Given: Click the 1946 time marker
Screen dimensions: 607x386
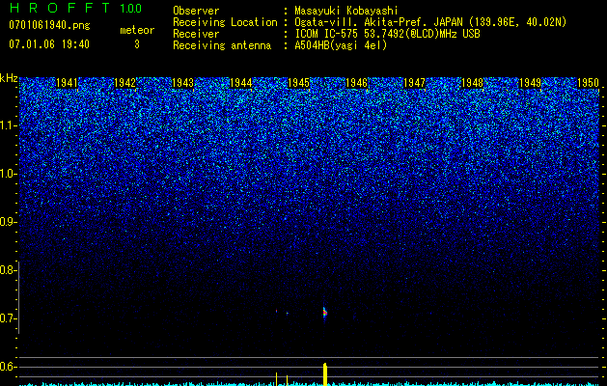Looking at the screenshot, I should tap(356, 83).
